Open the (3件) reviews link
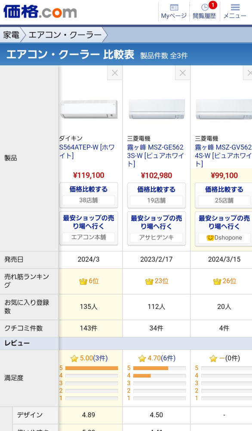This screenshot has height=431, width=252. click(100, 358)
